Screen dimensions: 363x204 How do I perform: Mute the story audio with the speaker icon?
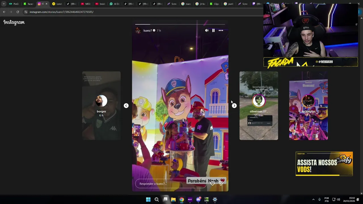point(207,30)
